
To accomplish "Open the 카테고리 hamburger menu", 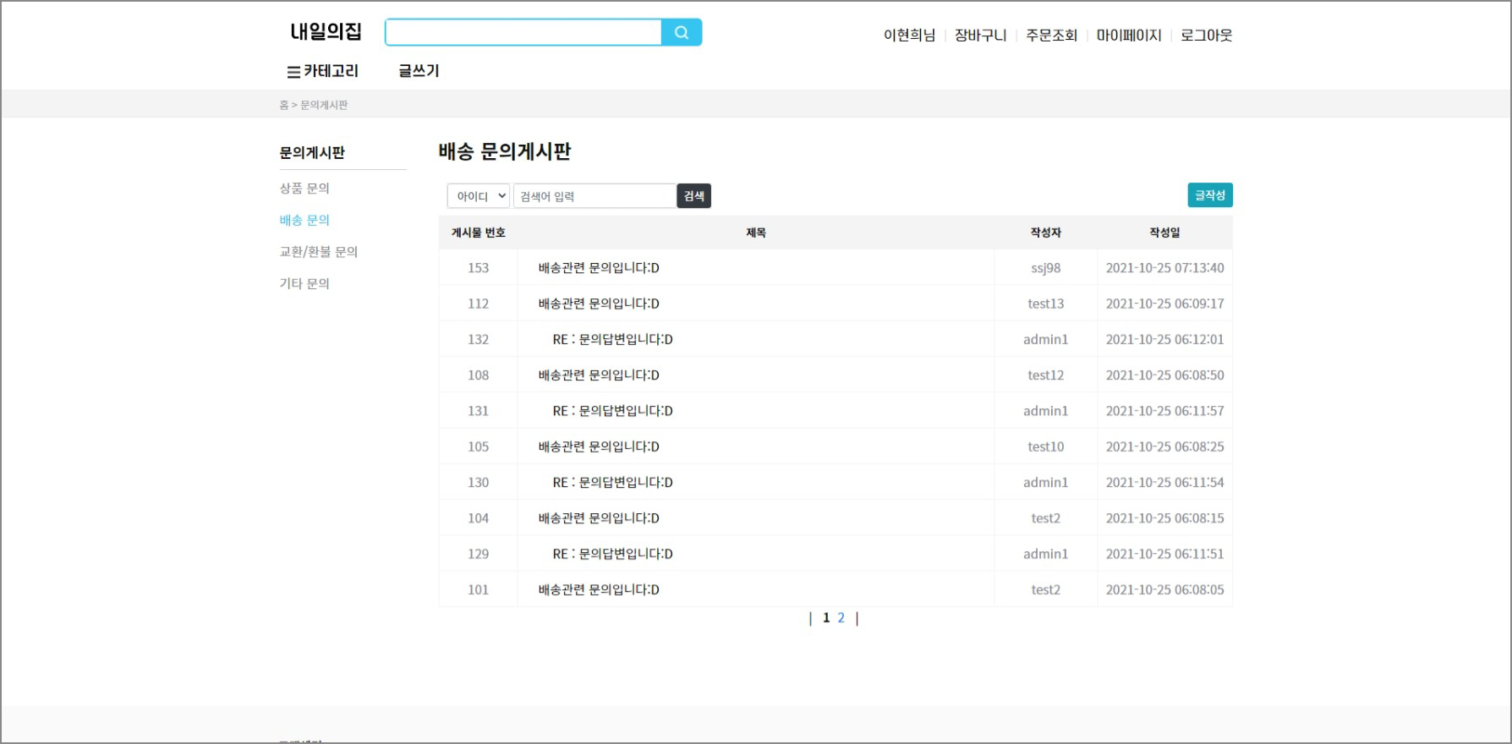I will [x=323, y=71].
